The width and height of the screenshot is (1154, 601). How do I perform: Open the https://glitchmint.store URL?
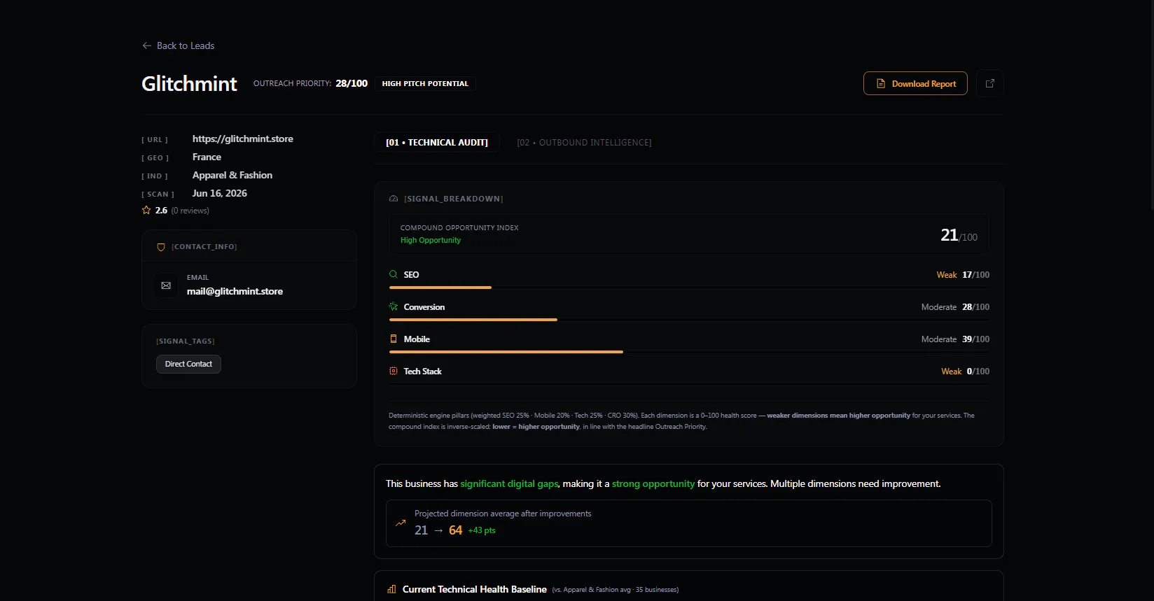[x=243, y=139]
